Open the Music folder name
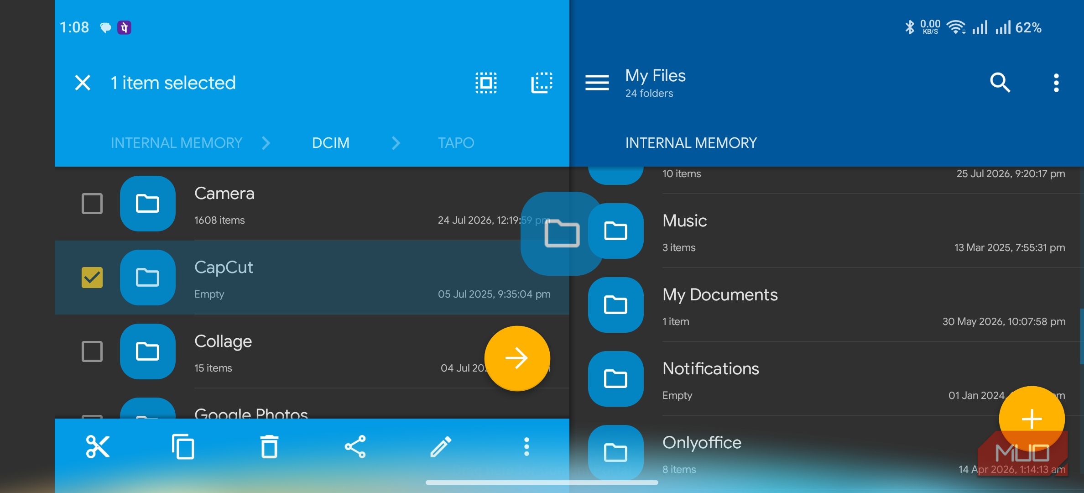 pyautogui.click(x=684, y=221)
